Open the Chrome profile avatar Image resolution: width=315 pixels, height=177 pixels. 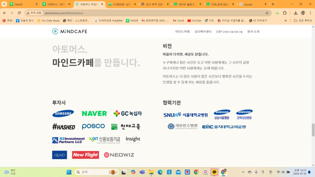[303, 13]
